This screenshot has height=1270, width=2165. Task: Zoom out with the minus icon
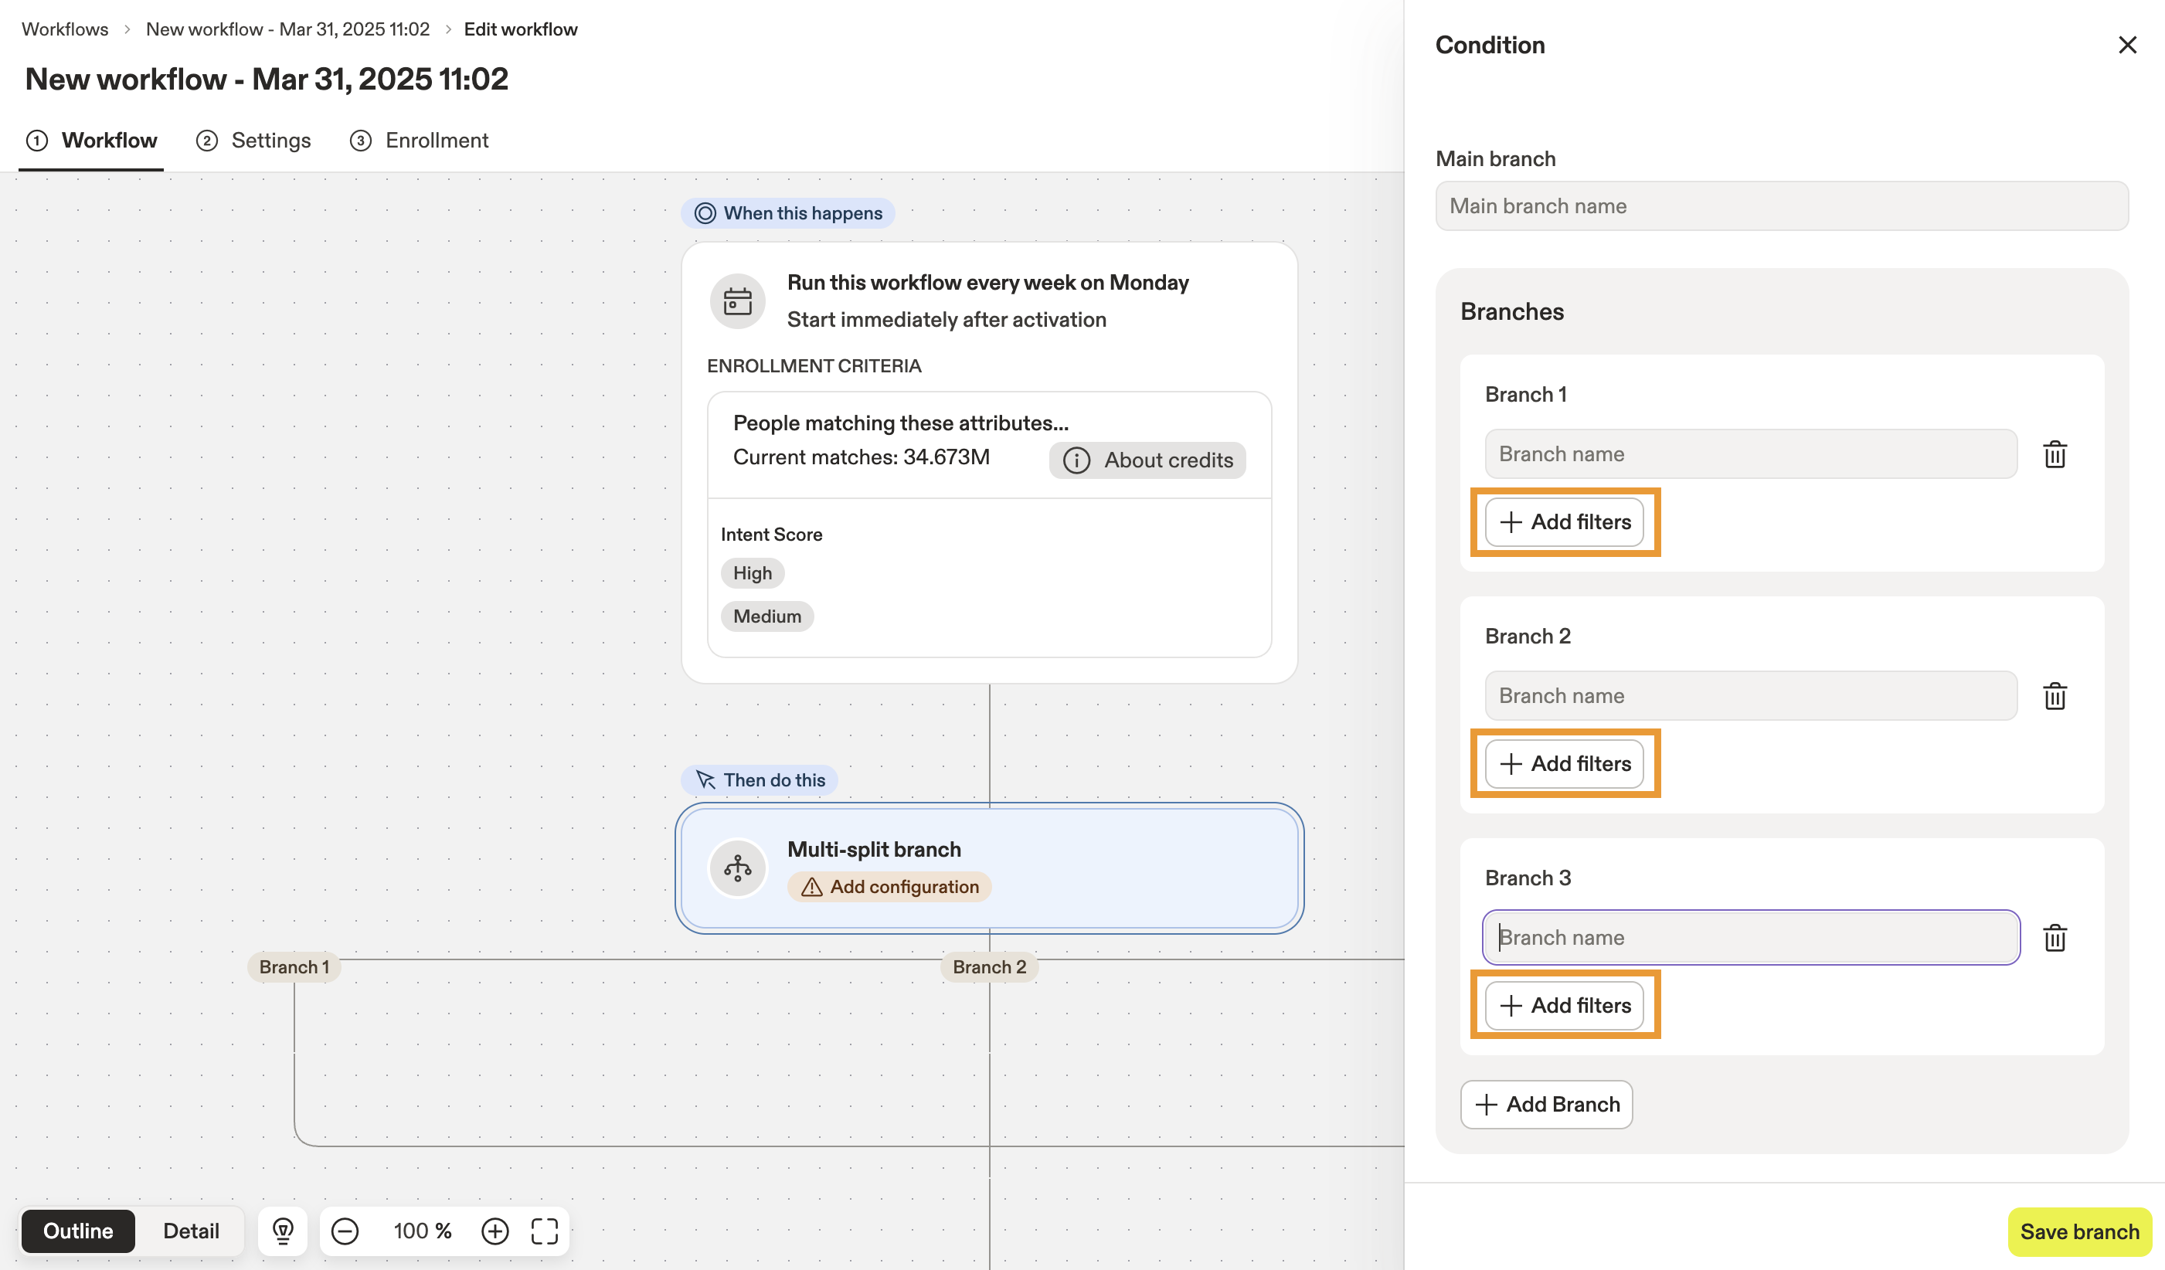pos(345,1231)
